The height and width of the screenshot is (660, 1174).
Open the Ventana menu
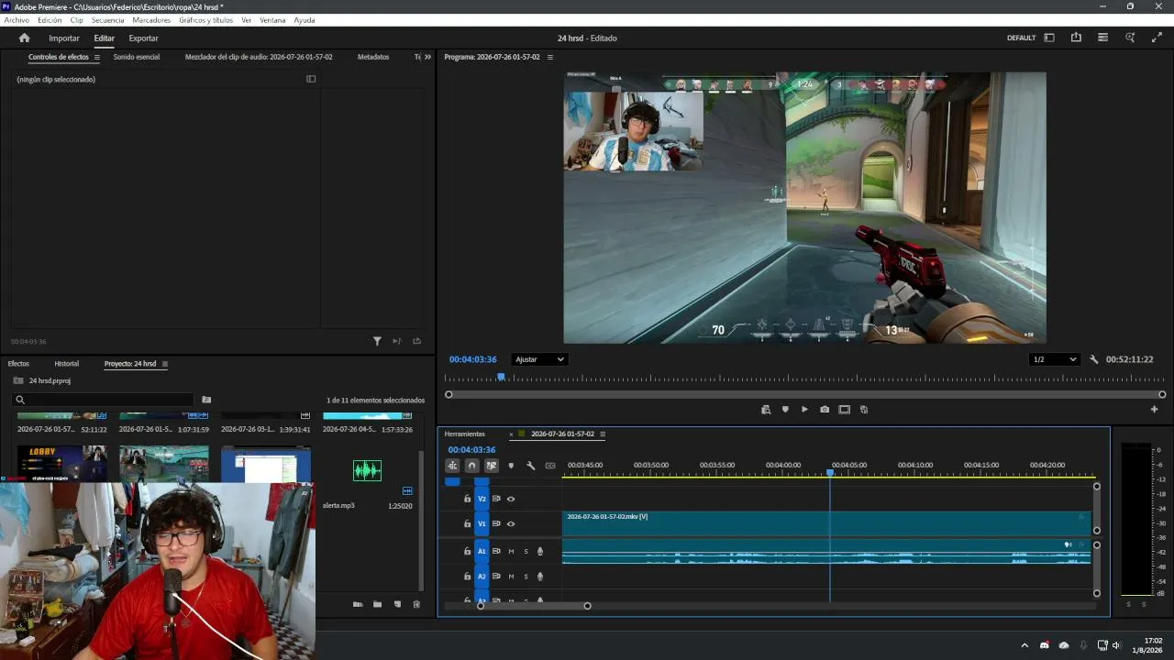coord(272,20)
